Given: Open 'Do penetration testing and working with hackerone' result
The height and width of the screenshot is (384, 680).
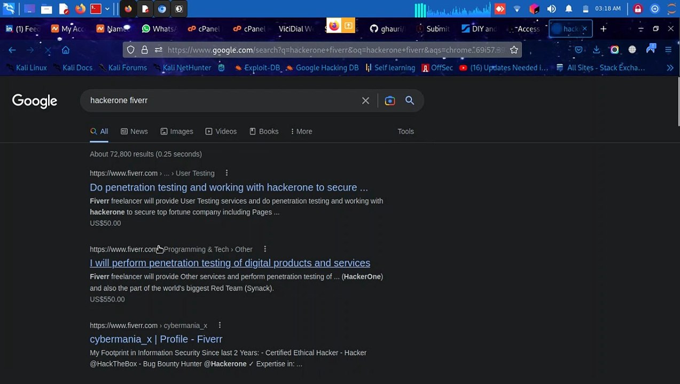Looking at the screenshot, I should click(229, 187).
